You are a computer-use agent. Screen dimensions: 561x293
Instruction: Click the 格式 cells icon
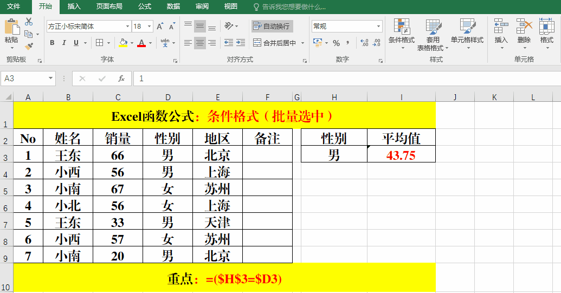pos(547,27)
